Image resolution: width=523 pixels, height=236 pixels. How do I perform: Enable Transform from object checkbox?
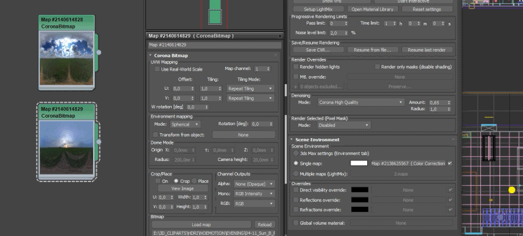[155, 135]
